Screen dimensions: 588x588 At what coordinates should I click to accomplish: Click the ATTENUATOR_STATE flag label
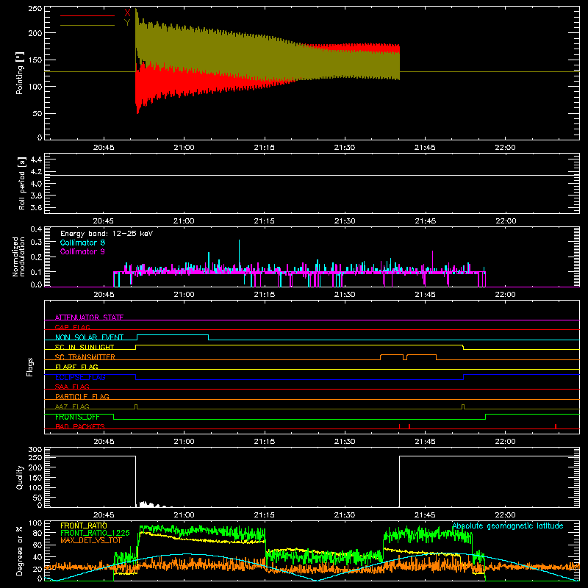pyautogui.click(x=89, y=318)
